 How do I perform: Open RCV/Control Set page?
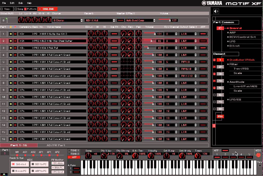pyautogui.click(x=242, y=37)
